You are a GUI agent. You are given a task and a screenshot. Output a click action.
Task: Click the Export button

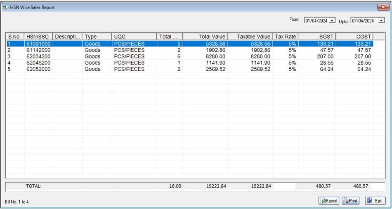(329, 201)
